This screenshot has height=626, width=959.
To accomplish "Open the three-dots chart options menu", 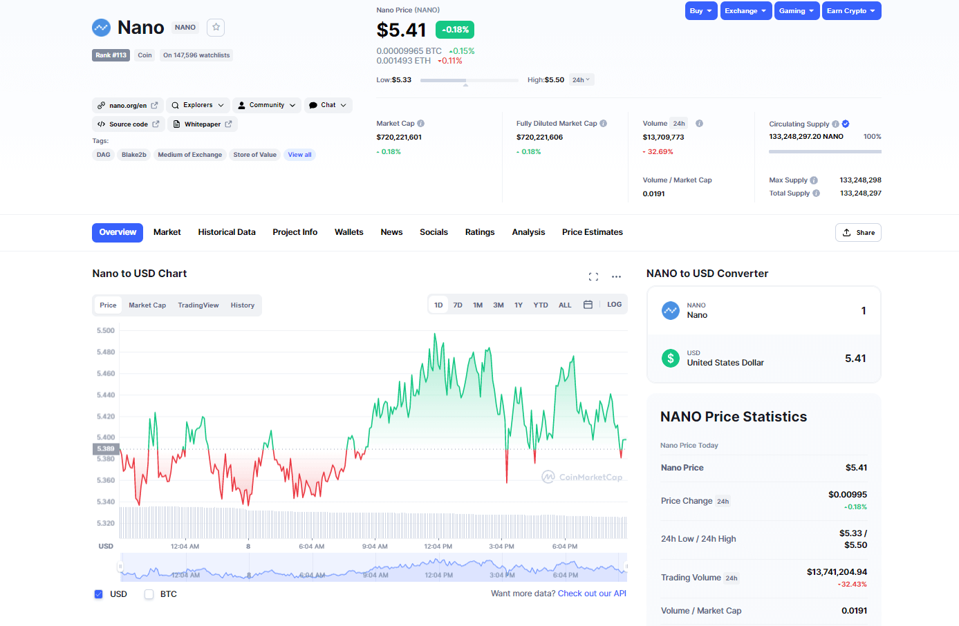I will (616, 276).
